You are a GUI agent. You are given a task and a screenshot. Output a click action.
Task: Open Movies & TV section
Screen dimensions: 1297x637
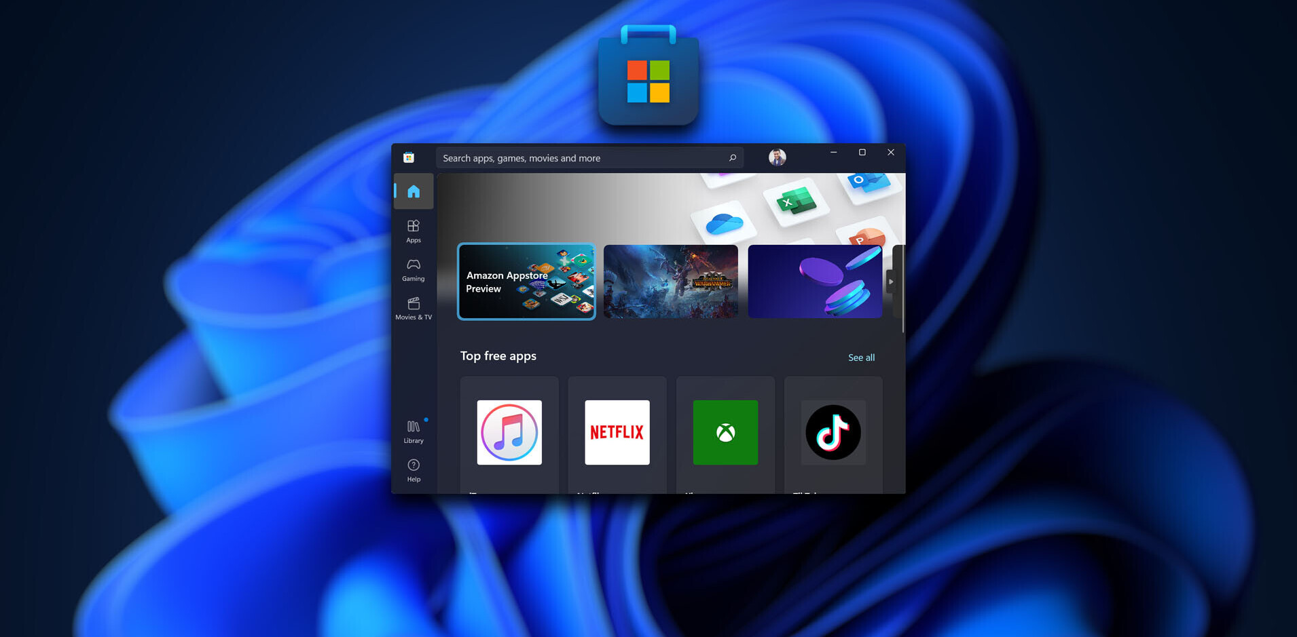click(413, 308)
